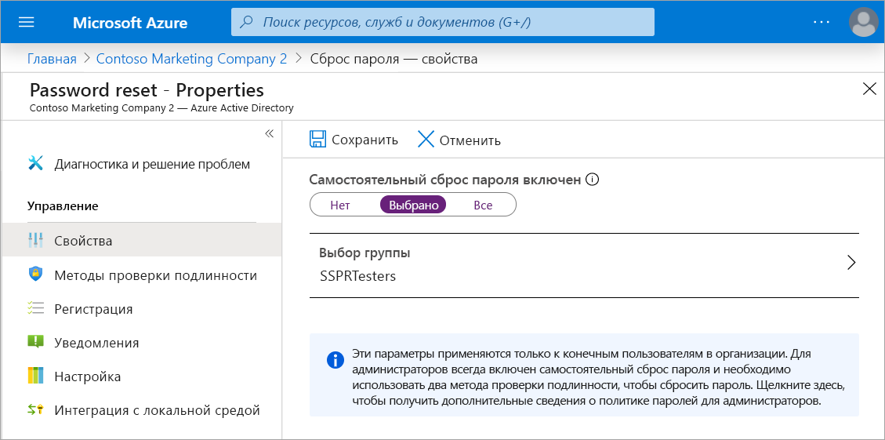The width and height of the screenshot is (885, 440).
Task: Click the Регистрация checklist icon
Action: (x=35, y=308)
